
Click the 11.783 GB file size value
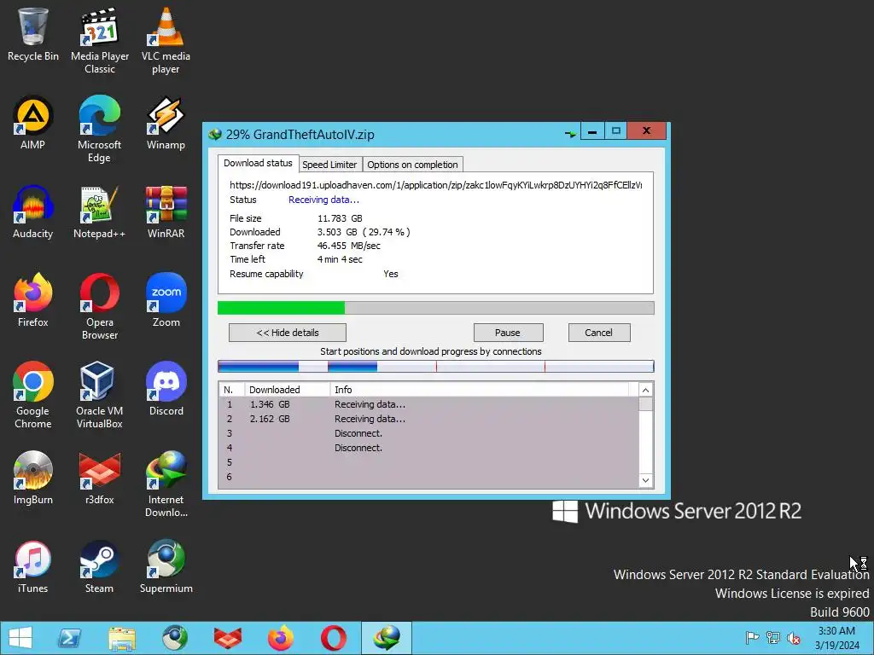pyautogui.click(x=340, y=218)
